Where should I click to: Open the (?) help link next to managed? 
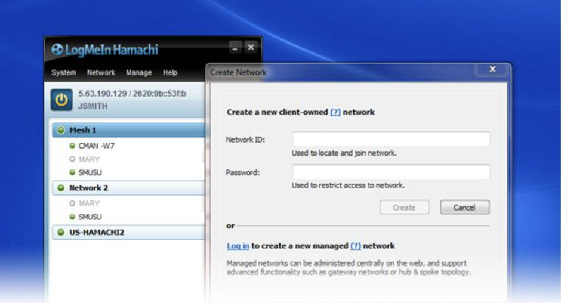[356, 246]
